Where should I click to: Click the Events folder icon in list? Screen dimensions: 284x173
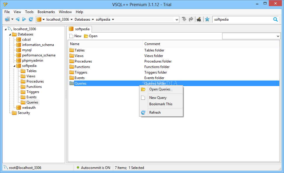tap(72, 78)
